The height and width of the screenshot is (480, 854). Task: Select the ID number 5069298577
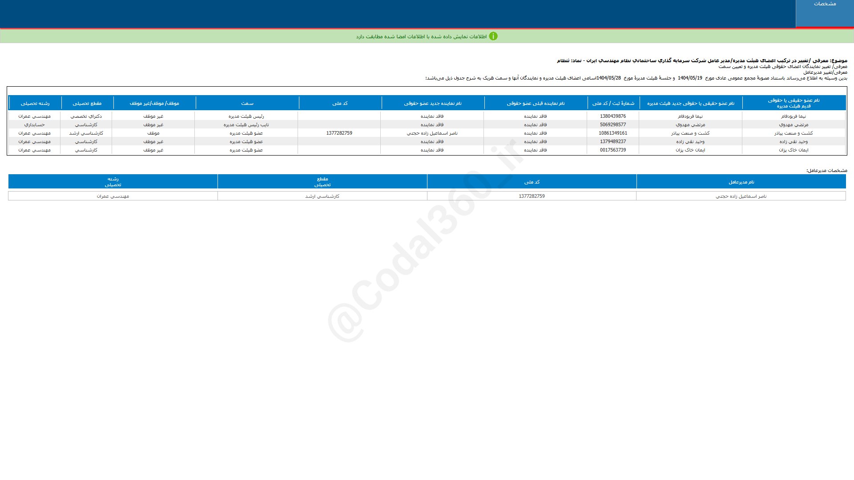(613, 125)
